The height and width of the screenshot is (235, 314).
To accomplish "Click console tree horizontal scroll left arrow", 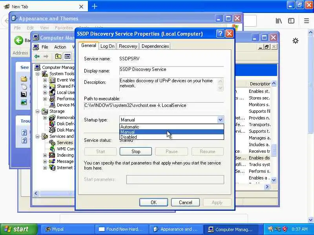I will tap(36, 193).
